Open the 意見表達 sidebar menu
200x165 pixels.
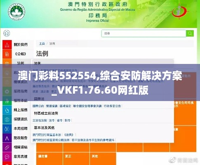(x=21, y=156)
